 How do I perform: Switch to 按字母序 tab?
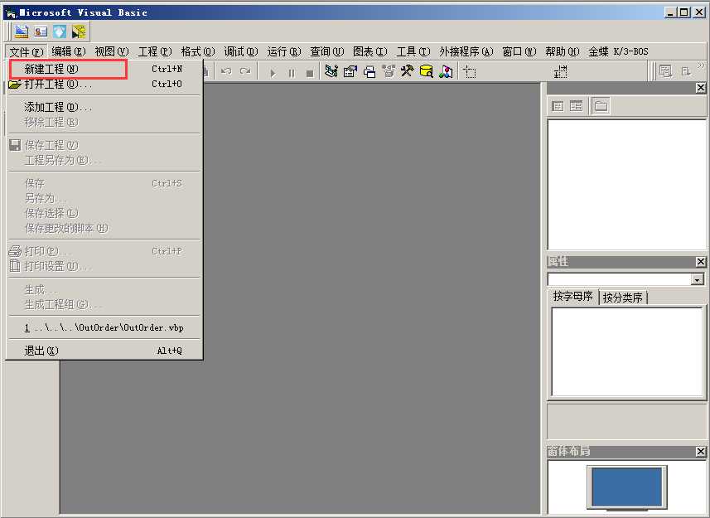[x=572, y=296]
